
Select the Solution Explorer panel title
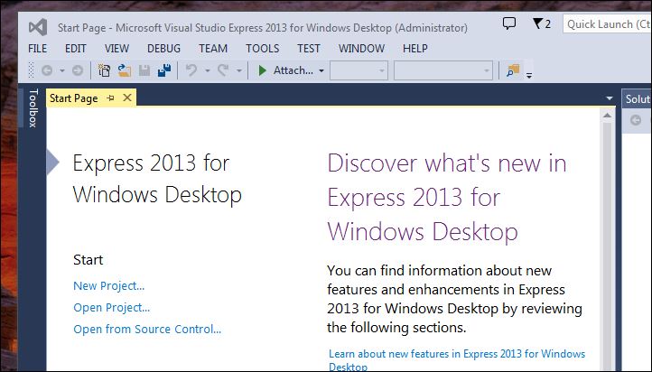(638, 98)
